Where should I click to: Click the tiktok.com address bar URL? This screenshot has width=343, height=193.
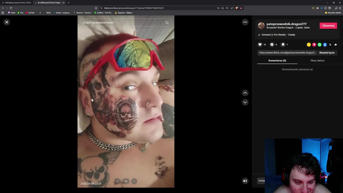(134, 8)
